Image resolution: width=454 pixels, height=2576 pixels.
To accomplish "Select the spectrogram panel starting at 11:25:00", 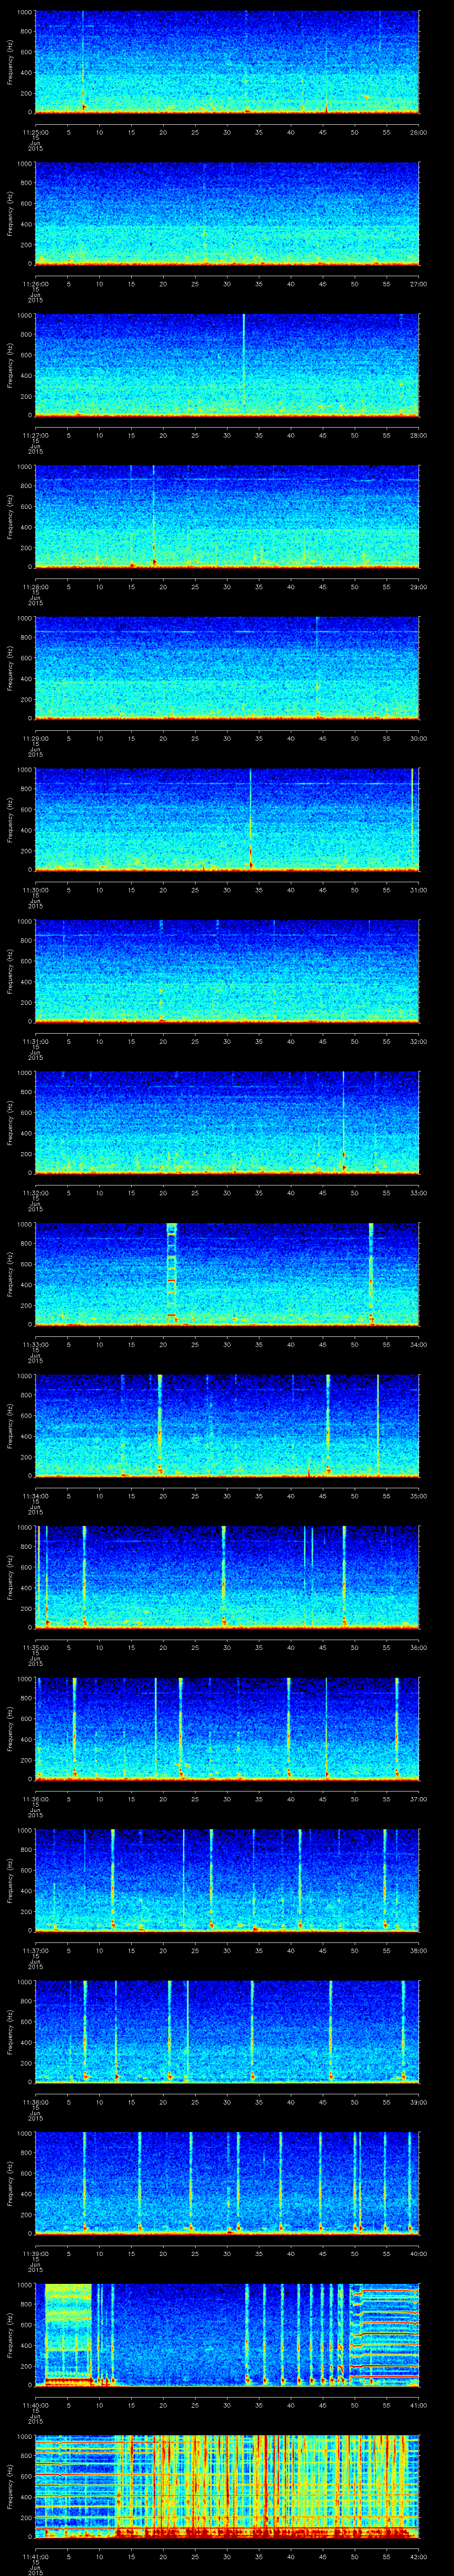I will pyautogui.click(x=227, y=62).
